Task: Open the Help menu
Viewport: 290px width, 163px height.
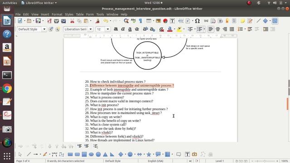Action: click(x=124, y=14)
